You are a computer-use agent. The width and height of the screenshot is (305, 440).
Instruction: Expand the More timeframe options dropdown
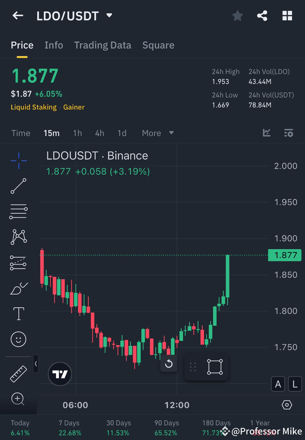coord(158,133)
